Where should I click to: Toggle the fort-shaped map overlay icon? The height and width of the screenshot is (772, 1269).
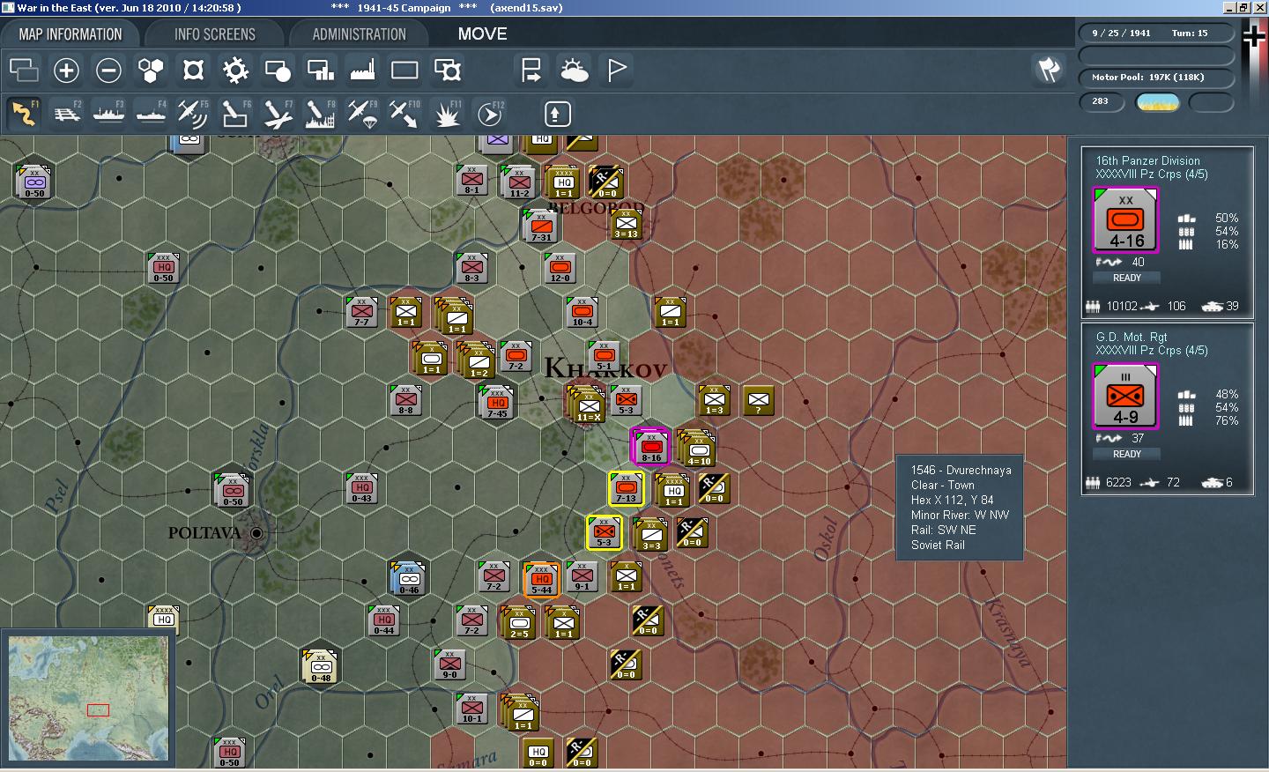pos(193,70)
